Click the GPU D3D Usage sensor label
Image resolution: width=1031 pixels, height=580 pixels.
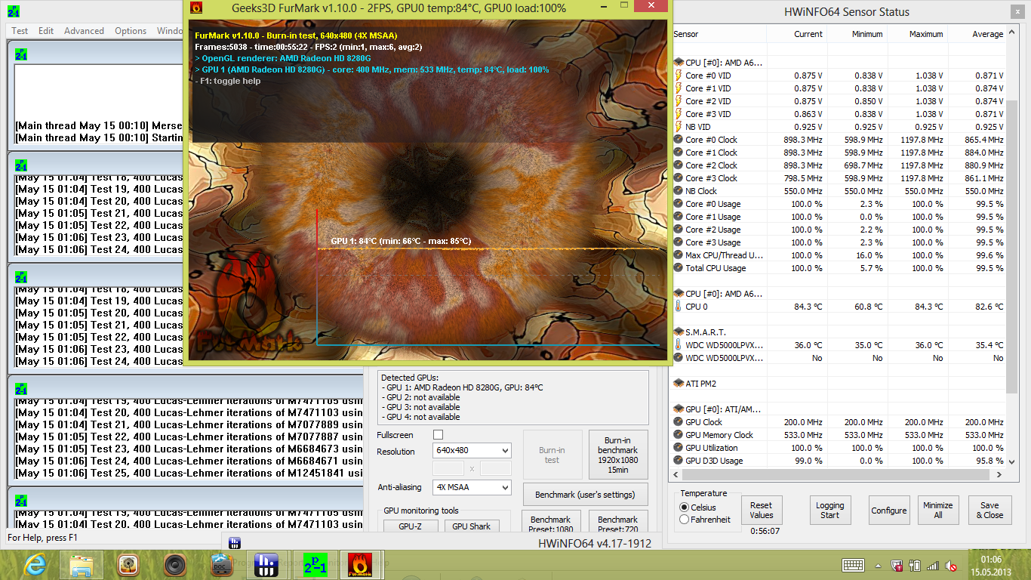click(x=714, y=461)
